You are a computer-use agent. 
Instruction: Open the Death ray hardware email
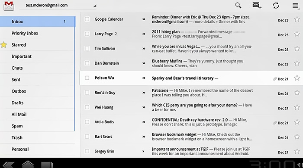[192, 122]
